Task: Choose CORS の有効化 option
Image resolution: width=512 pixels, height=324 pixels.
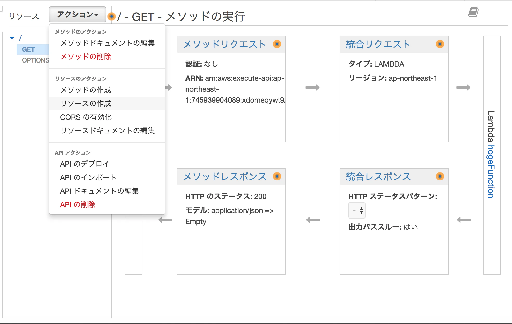Action: coord(107,117)
